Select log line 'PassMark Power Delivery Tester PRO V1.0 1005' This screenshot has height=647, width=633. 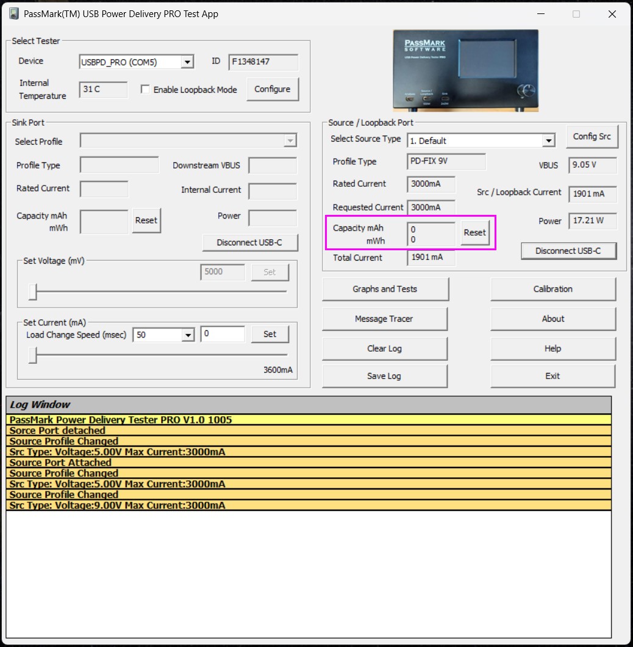(309, 420)
